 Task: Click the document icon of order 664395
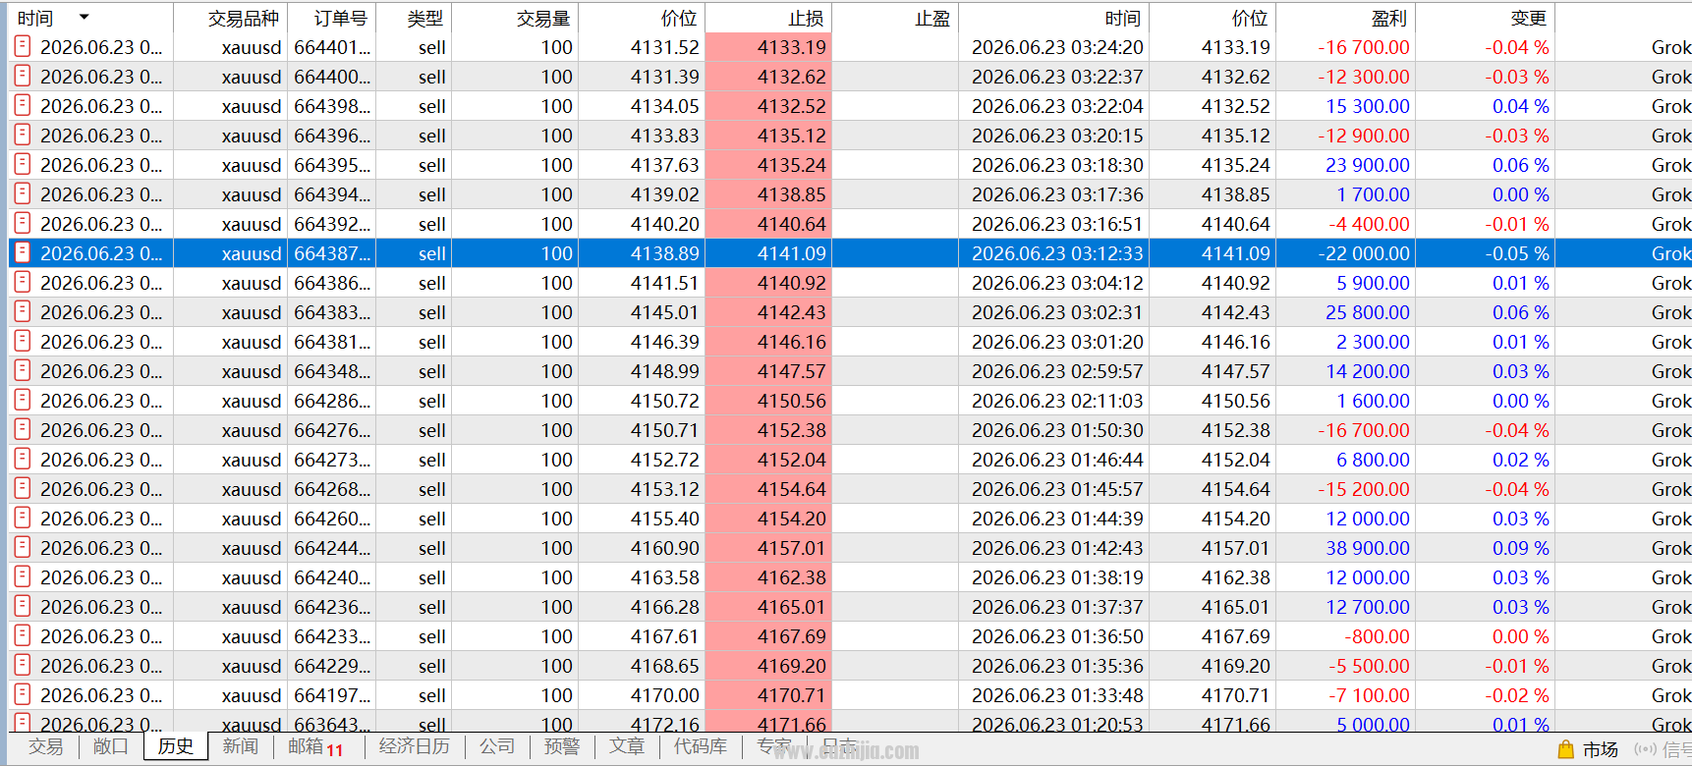pyautogui.click(x=23, y=164)
